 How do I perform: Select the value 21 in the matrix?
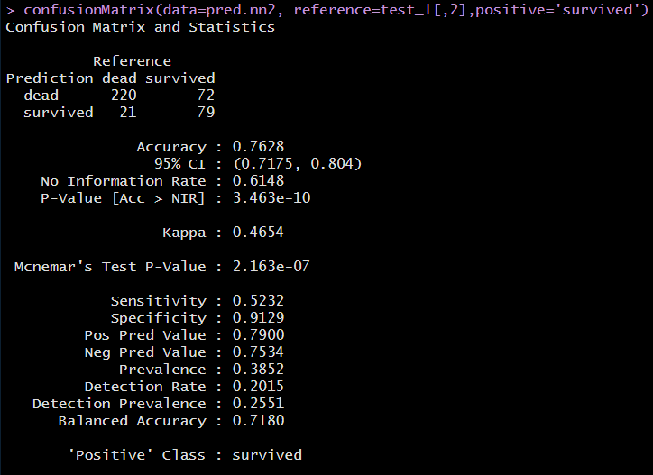pos(128,113)
